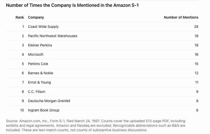Click on Perkins Coie company name
The image size is (210, 134).
pyautogui.click(x=38, y=64)
